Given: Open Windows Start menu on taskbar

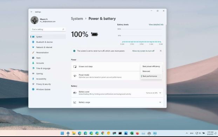Looking at the screenshot, I should pos(62,133).
